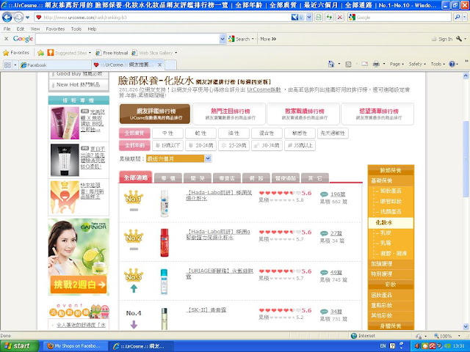Open the File menu
This screenshot has height=352, width=470.
[7, 29]
